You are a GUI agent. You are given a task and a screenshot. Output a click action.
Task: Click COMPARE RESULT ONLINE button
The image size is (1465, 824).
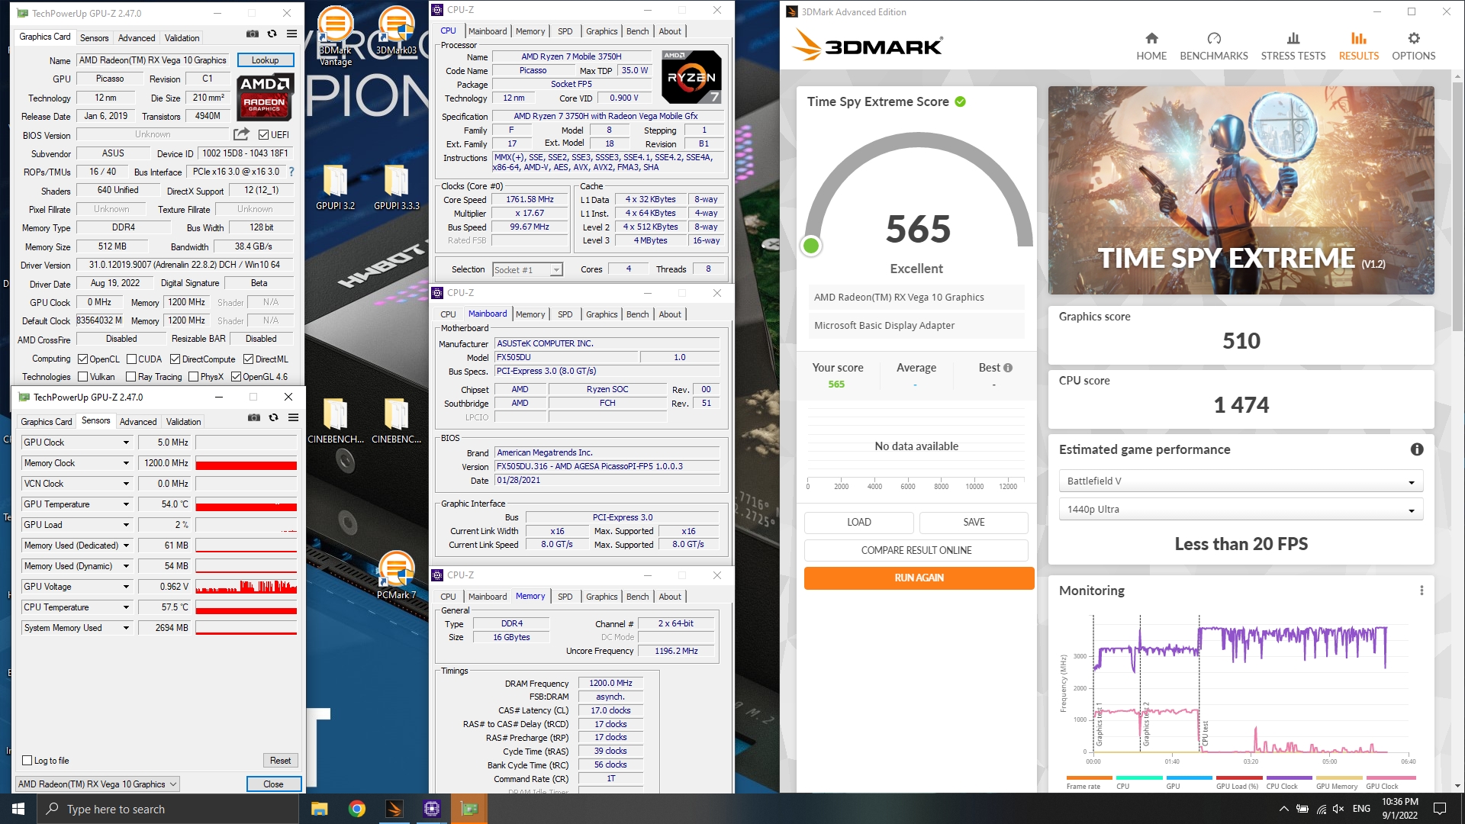(x=916, y=550)
